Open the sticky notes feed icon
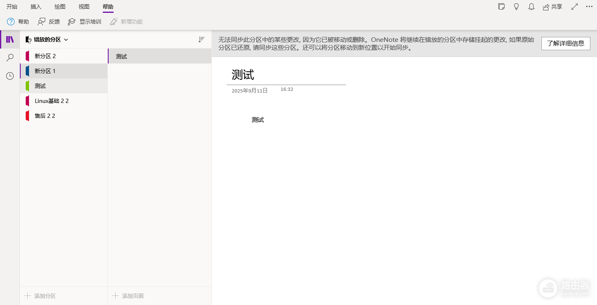Image resolution: width=597 pixels, height=305 pixels. click(501, 7)
